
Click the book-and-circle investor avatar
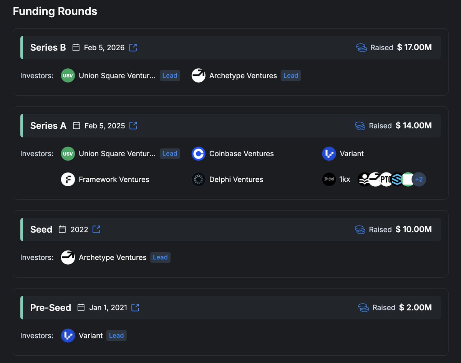364,179
